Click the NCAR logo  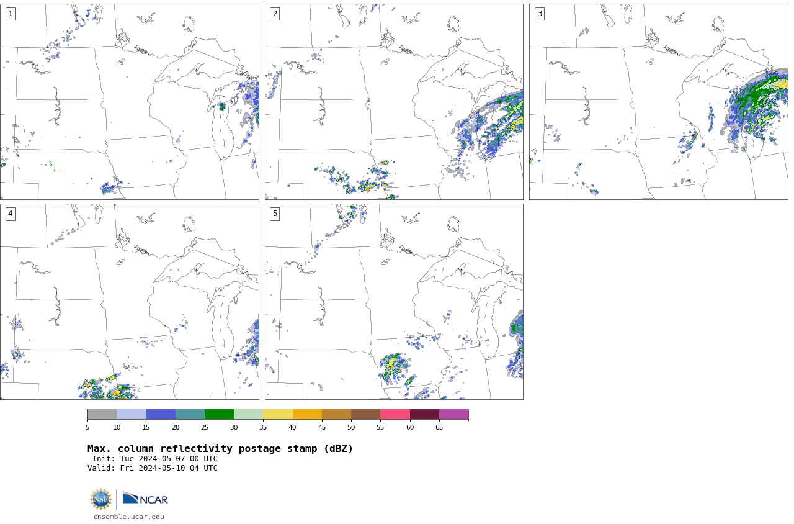[145, 499]
